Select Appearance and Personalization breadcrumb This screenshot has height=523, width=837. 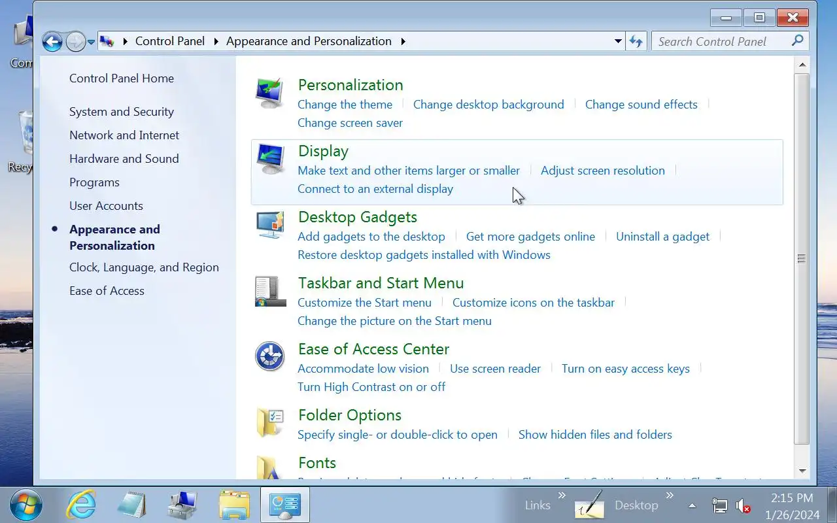pos(309,41)
